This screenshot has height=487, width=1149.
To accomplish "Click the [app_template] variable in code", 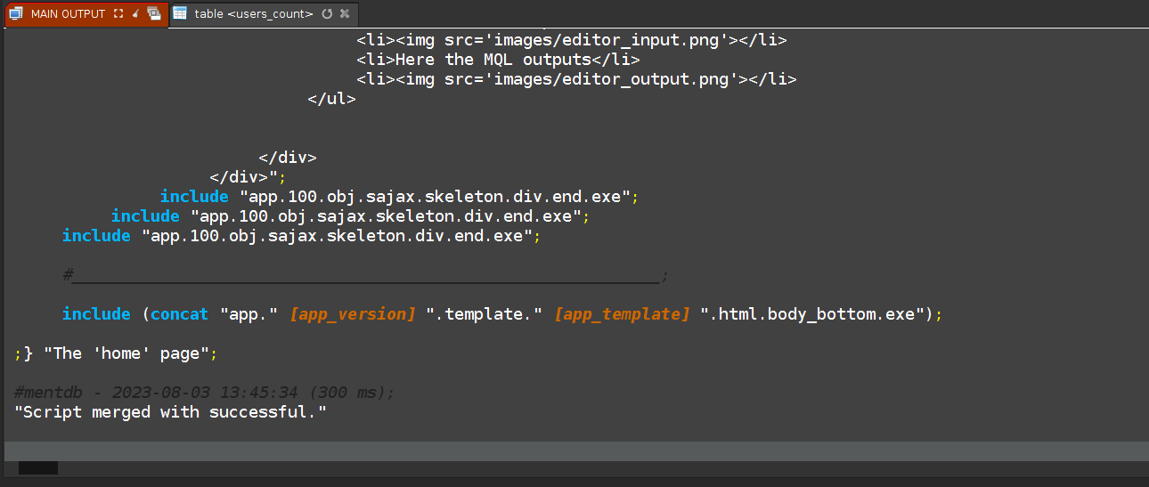I will [622, 314].
